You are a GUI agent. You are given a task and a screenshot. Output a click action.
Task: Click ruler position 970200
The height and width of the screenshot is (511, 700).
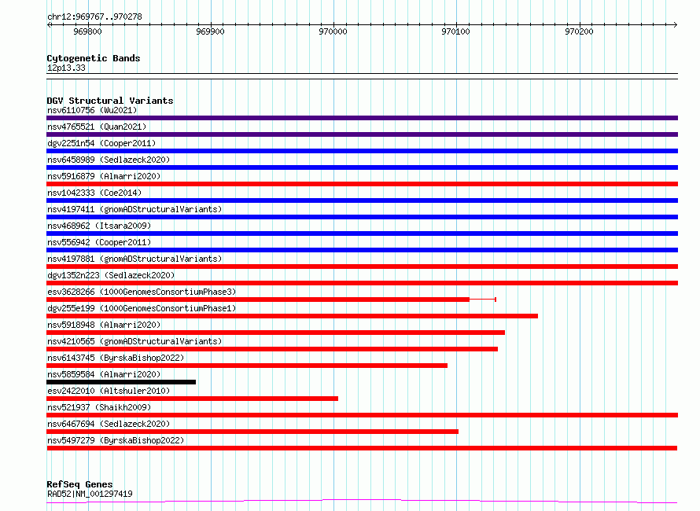(x=579, y=31)
